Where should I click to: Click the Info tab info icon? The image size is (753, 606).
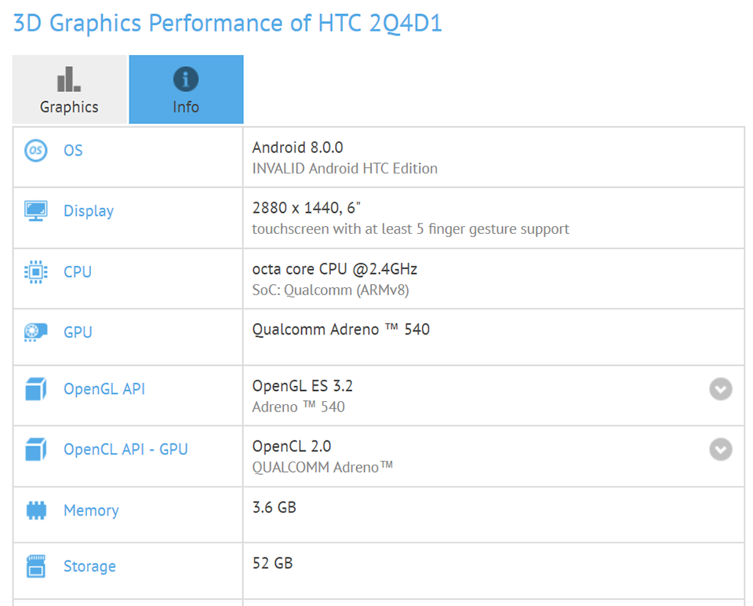[x=186, y=78]
